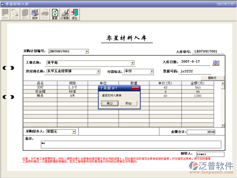This screenshot has width=237, height=178.
Task: Open the 采购经办人 dropdown
Action: click(74, 132)
